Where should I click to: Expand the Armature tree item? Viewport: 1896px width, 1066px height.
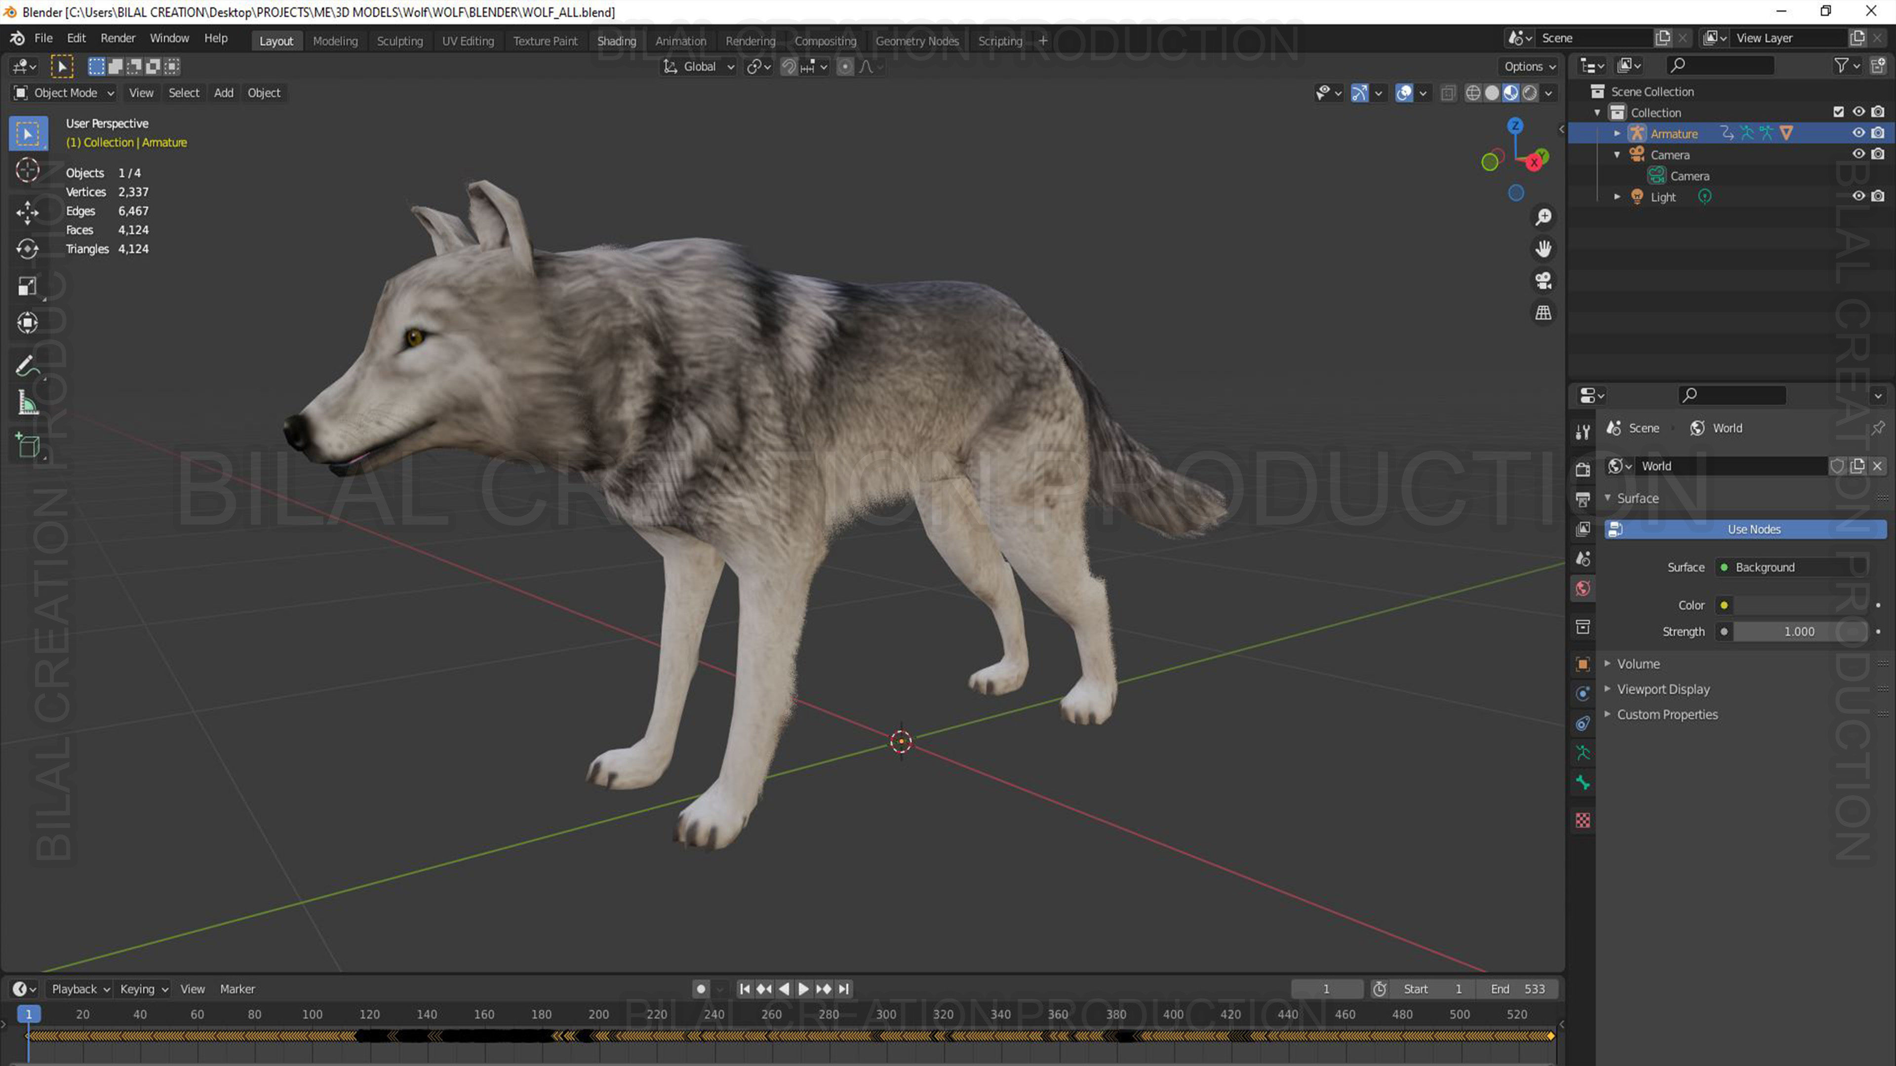coord(1617,133)
